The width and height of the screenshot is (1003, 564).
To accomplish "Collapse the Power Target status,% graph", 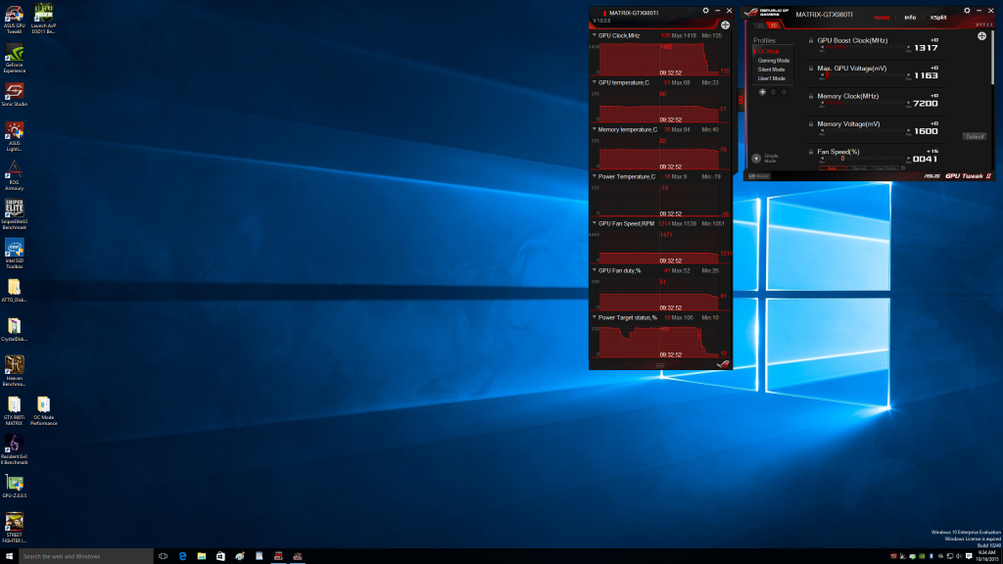I will tap(595, 317).
